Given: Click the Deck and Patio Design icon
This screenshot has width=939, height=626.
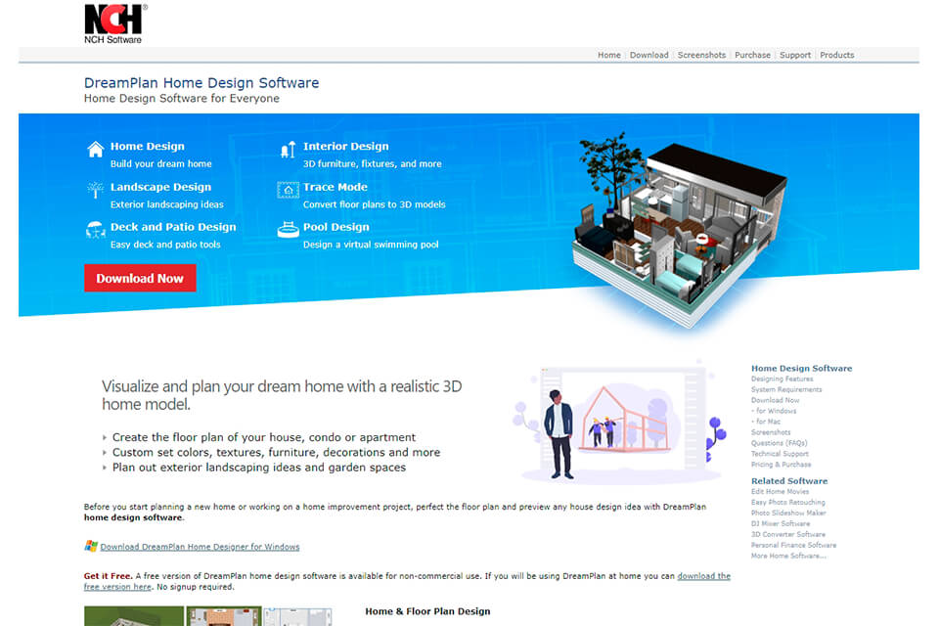Looking at the screenshot, I should (x=95, y=228).
